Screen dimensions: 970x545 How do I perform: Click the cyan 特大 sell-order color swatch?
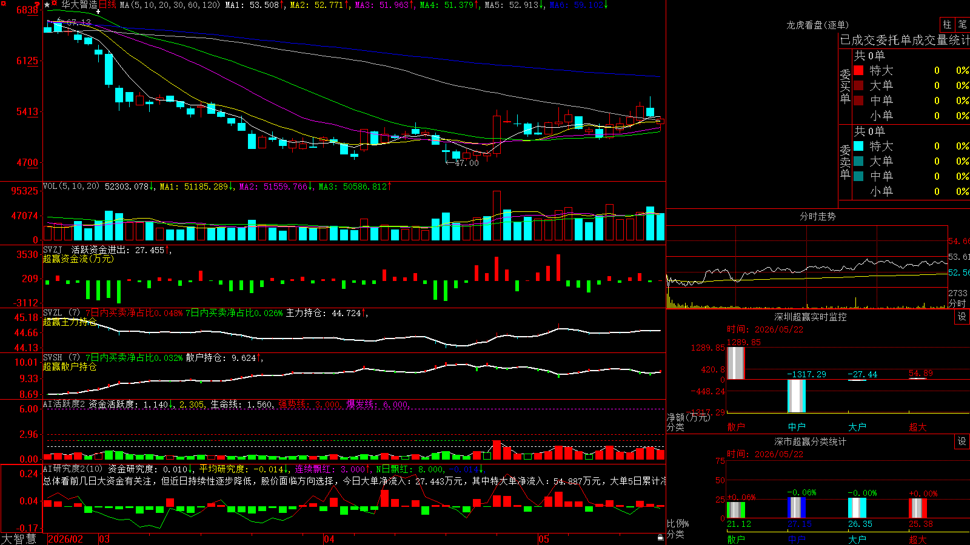pos(858,146)
